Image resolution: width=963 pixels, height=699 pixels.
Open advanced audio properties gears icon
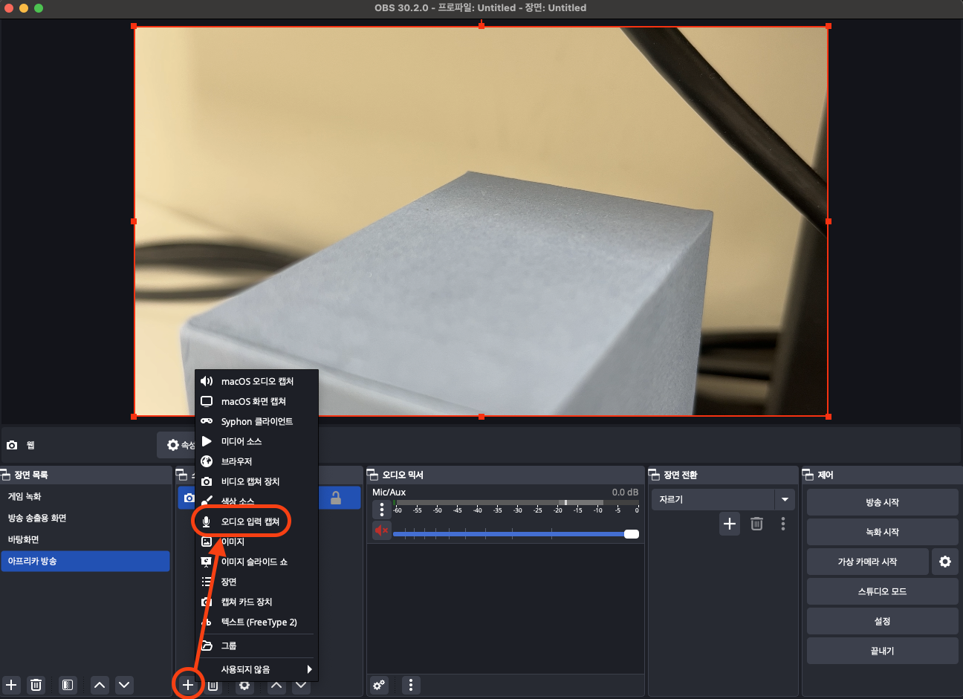pos(379,685)
